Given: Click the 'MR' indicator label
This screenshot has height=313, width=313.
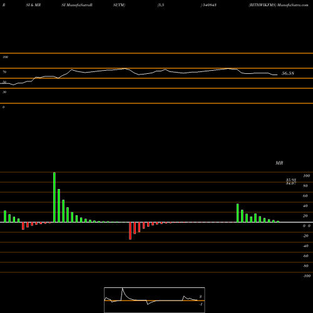Looking at the screenshot, I should [279, 163].
